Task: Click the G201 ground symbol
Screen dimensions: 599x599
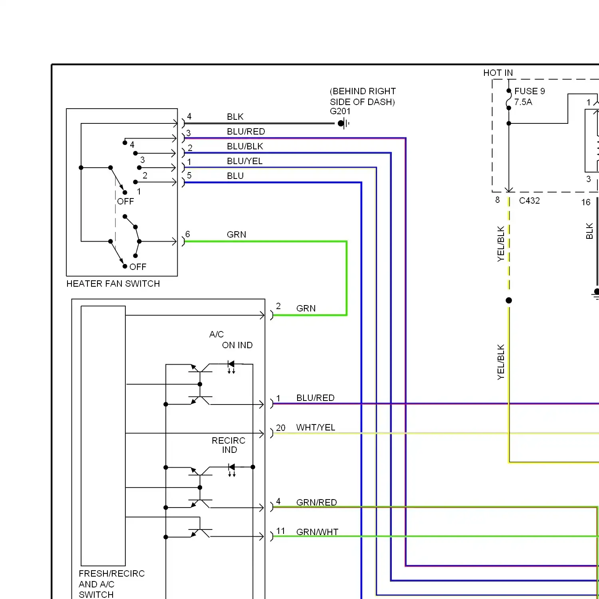Action: pyautogui.click(x=343, y=123)
